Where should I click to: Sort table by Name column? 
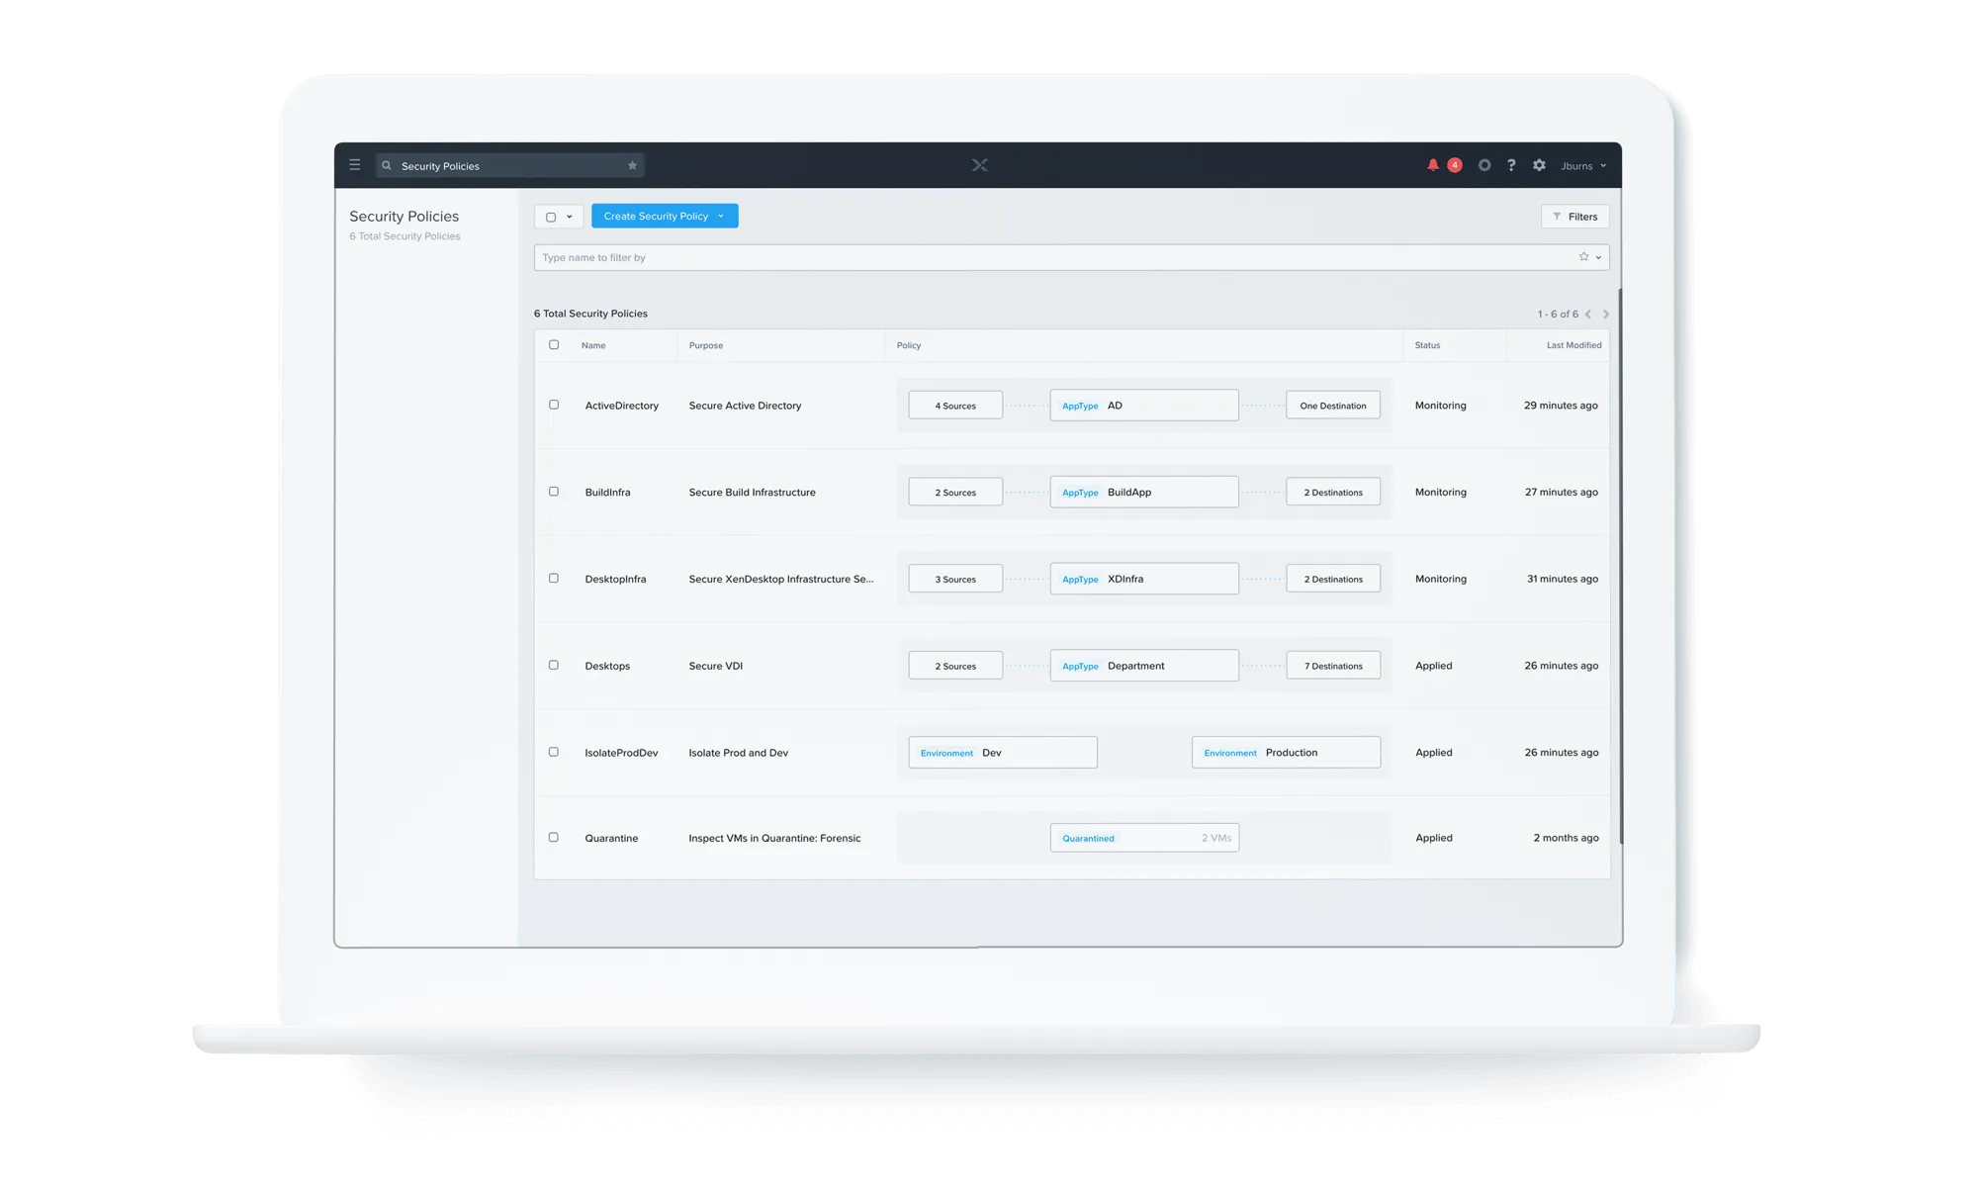[593, 345]
